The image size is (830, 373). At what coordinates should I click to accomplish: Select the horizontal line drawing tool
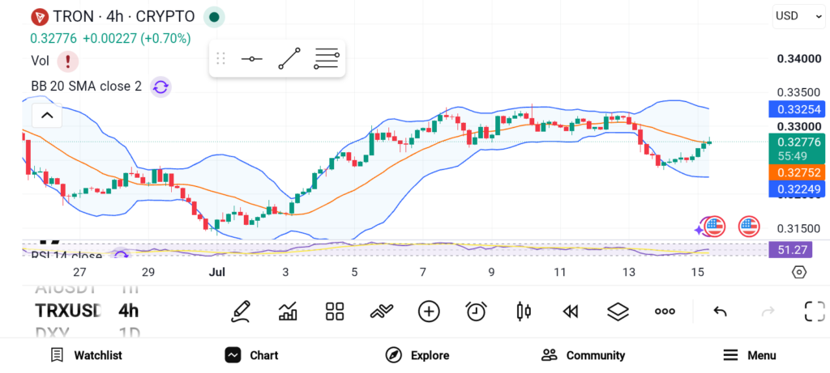[252, 58]
